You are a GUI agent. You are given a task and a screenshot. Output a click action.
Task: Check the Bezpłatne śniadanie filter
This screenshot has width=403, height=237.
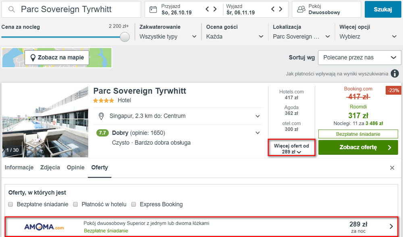tap(10, 204)
